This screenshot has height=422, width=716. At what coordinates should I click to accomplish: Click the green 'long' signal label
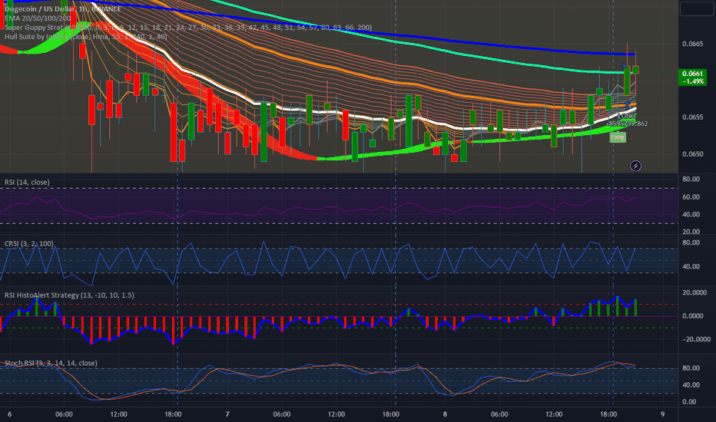coord(618,137)
